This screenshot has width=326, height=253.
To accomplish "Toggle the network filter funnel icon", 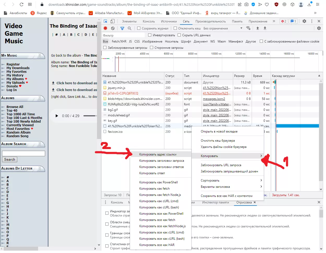I will click(x=122, y=28).
